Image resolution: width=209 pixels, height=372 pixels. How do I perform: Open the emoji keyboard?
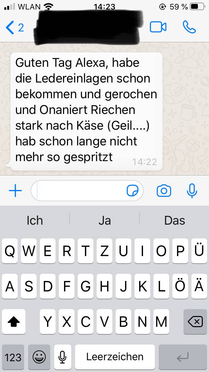[39, 357]
